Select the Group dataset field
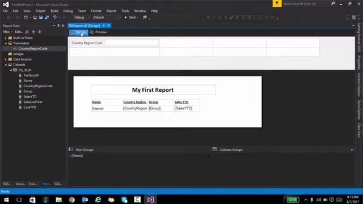This screenshot has height=204, width=363. click(x=28, y=91)
